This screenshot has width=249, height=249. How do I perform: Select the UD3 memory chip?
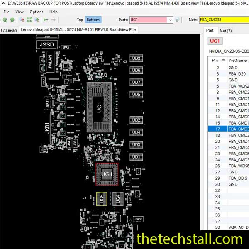click(x=136, y=145)
